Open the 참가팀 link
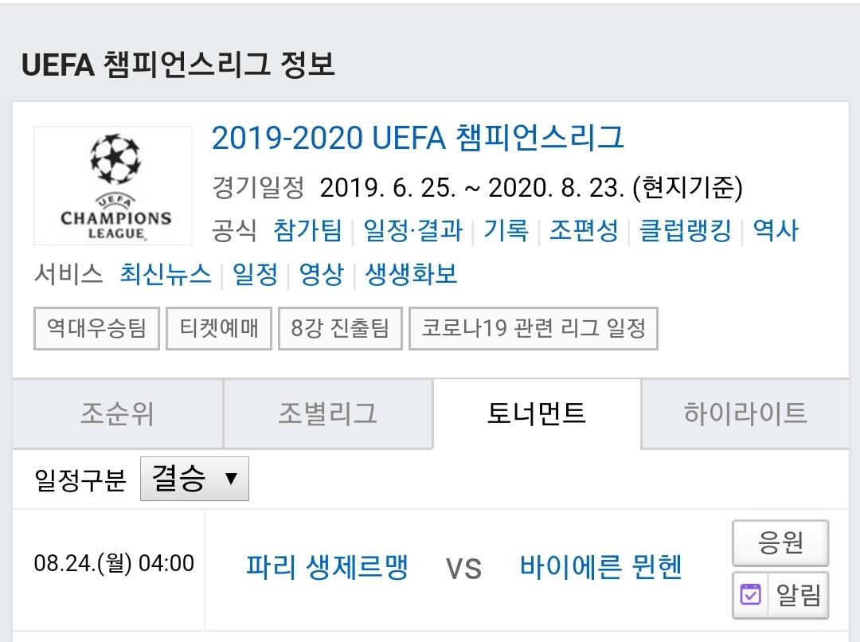 click(x=307, y=231)
